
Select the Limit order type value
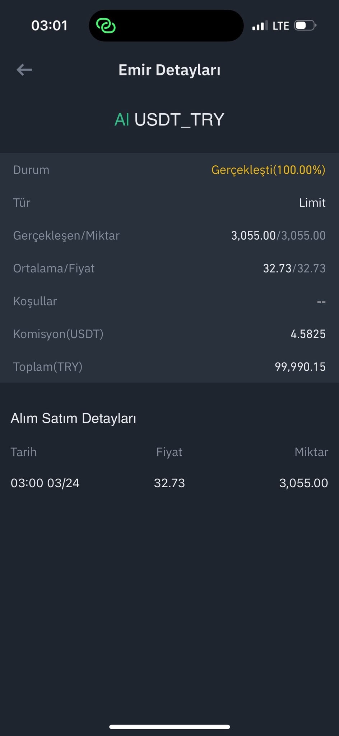312,203
